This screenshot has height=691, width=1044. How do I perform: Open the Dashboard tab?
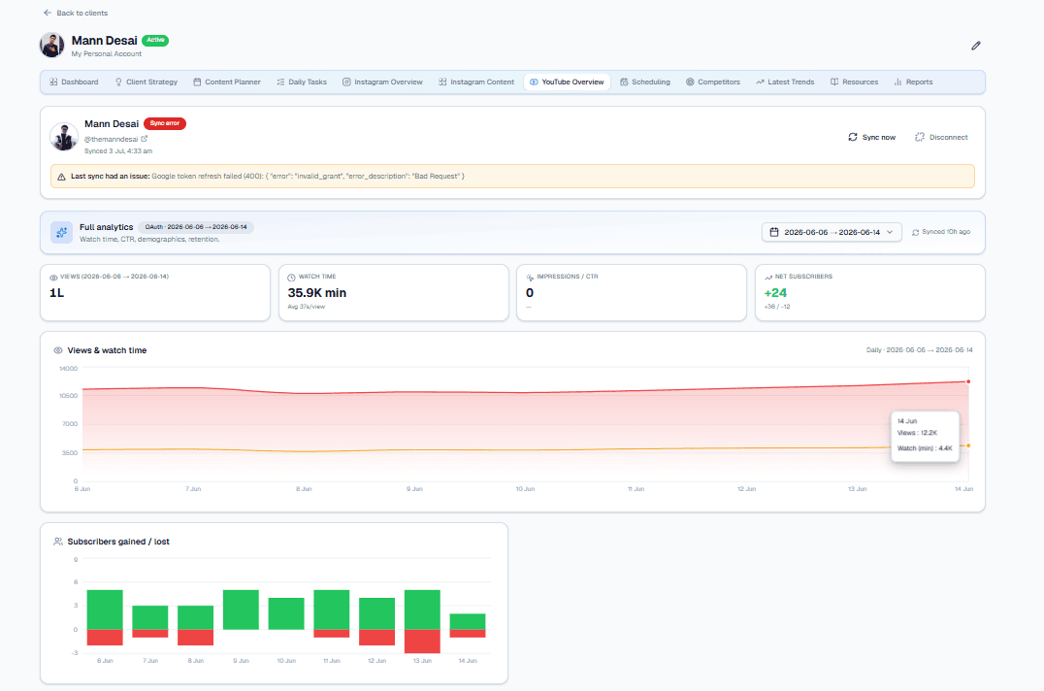click(73, 82)
